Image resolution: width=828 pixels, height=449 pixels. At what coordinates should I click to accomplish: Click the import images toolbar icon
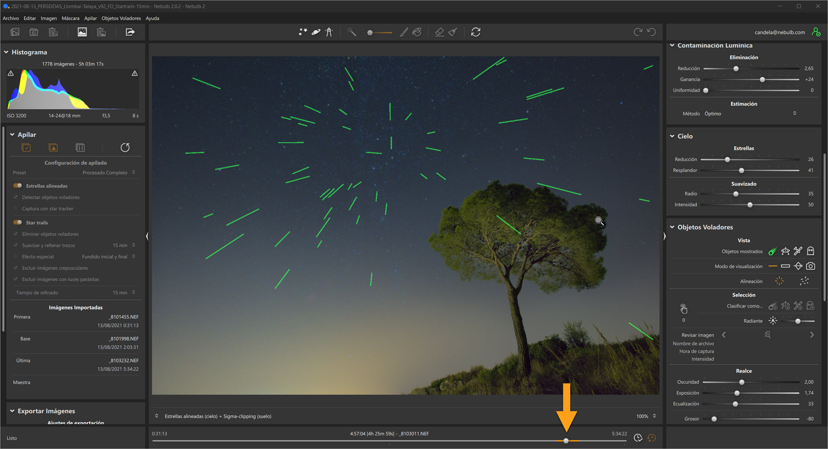coord(15,32)
